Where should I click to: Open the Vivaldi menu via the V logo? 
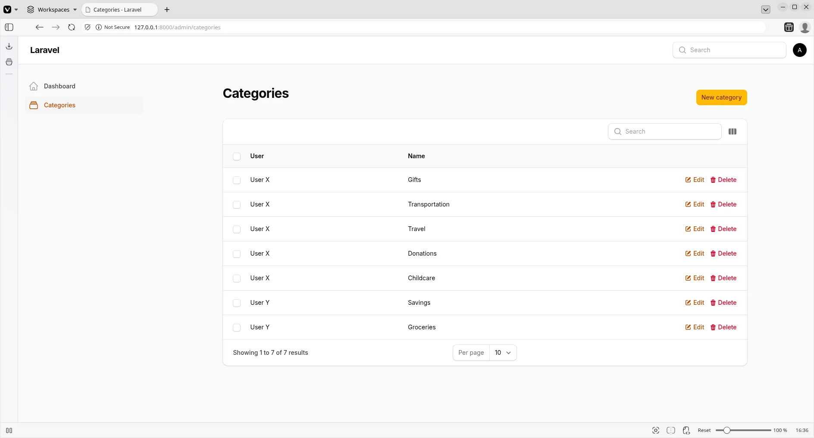8,9
